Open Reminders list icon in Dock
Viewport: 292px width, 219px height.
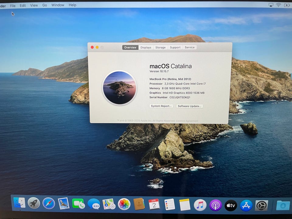(x=169, y=204)
